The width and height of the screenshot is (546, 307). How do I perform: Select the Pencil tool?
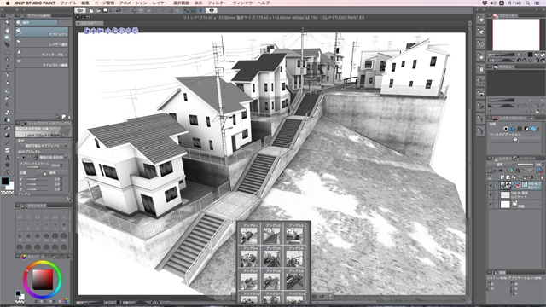pos(7,83)
